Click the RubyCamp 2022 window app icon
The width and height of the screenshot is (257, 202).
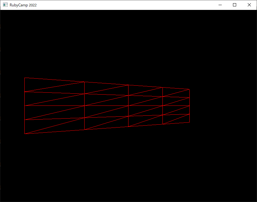click(x=5, y=5)
